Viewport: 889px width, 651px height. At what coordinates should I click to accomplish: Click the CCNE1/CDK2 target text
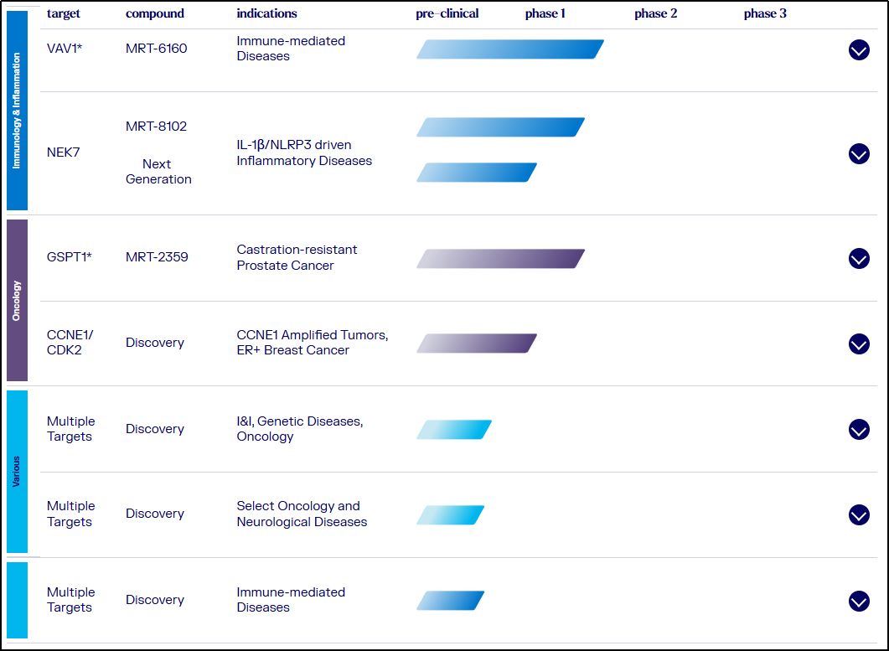tap(70, 343)
